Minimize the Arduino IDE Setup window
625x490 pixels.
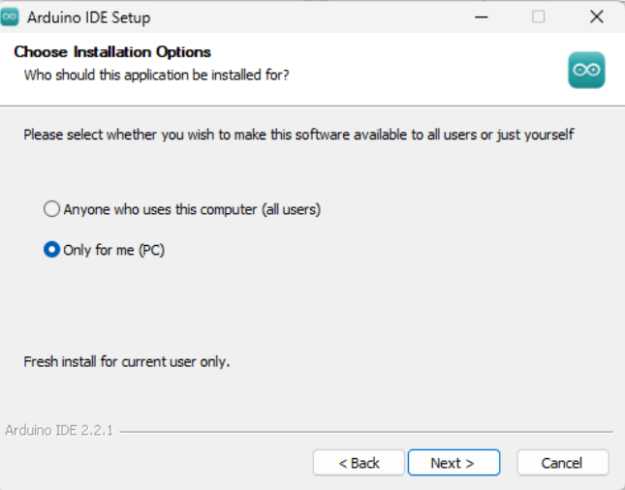480,17
